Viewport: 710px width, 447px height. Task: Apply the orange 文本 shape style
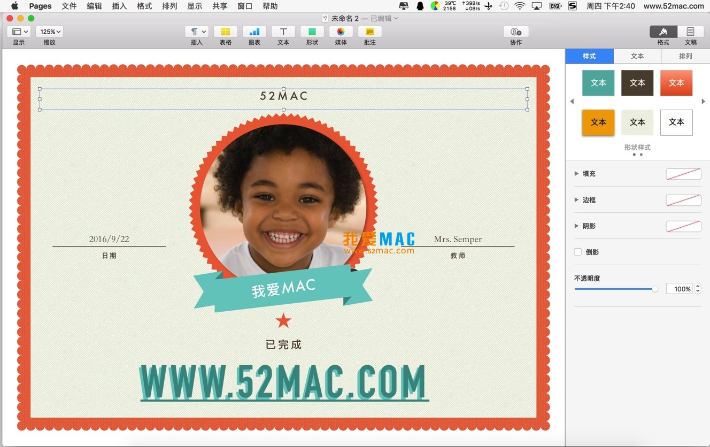(x=598, y=122)
